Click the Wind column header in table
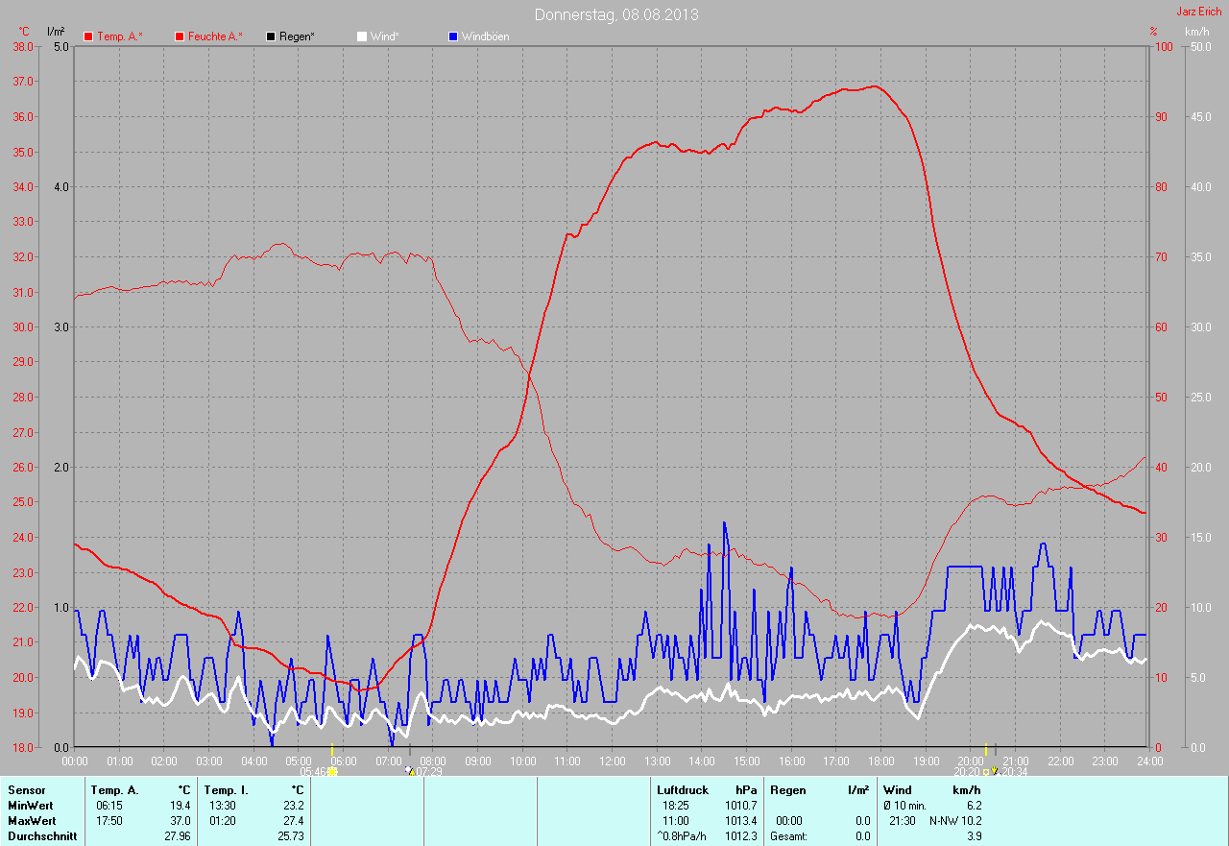Viewport: 1229px width, 846px height. [x=897, y=790]
